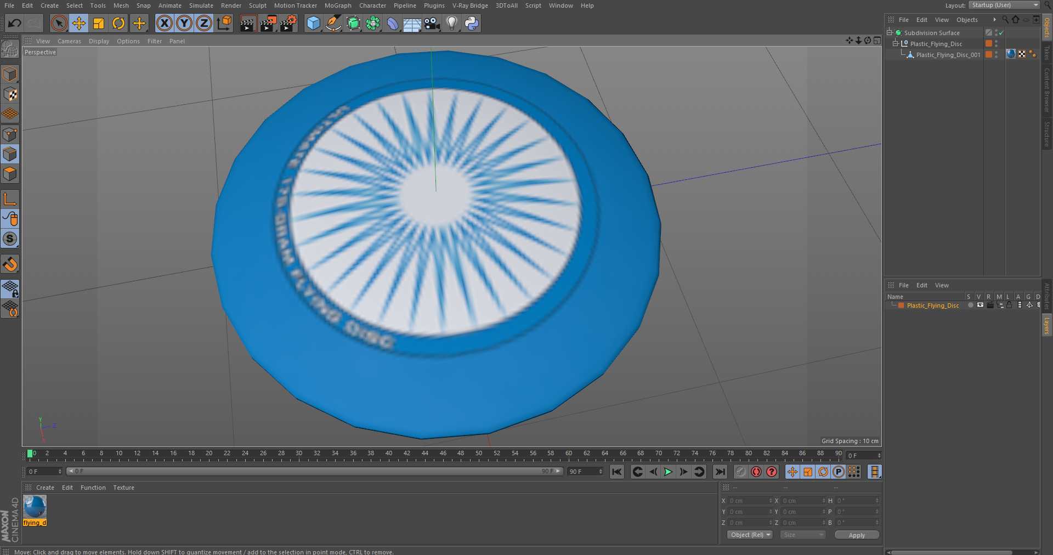Add floor/environment object icon
This screenshot has width=1053, height=555.
pyautogui.click(x=412, y=23)
